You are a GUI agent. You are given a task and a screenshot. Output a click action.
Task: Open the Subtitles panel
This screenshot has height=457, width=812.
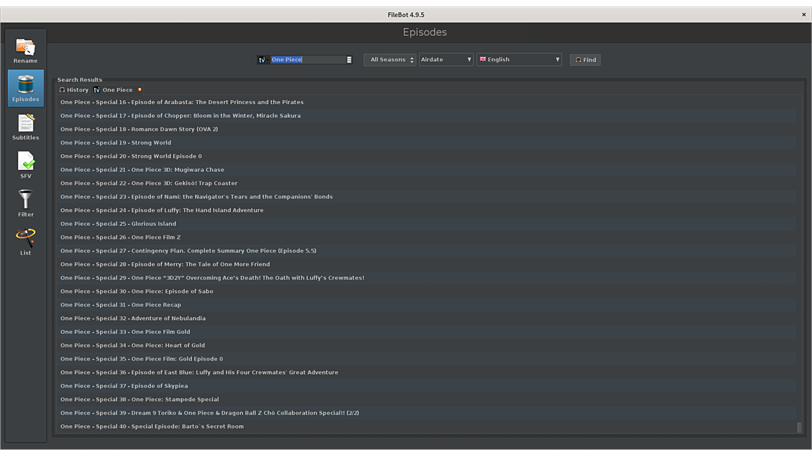25,126
